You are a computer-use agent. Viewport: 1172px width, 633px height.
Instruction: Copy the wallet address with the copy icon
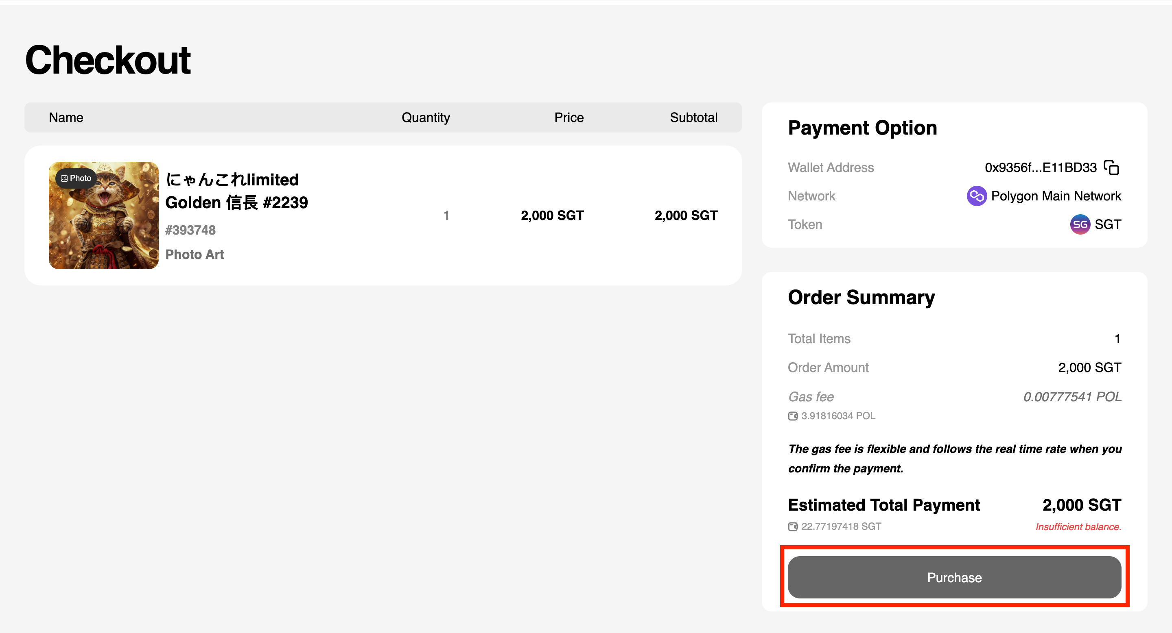[x=1111, y=167]
